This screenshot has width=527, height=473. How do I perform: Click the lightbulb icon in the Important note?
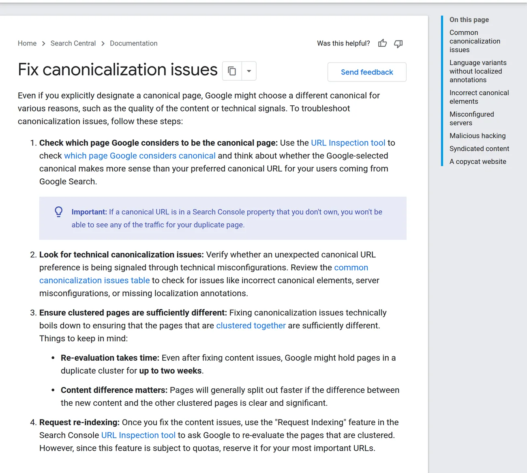(x=59, y=212)
